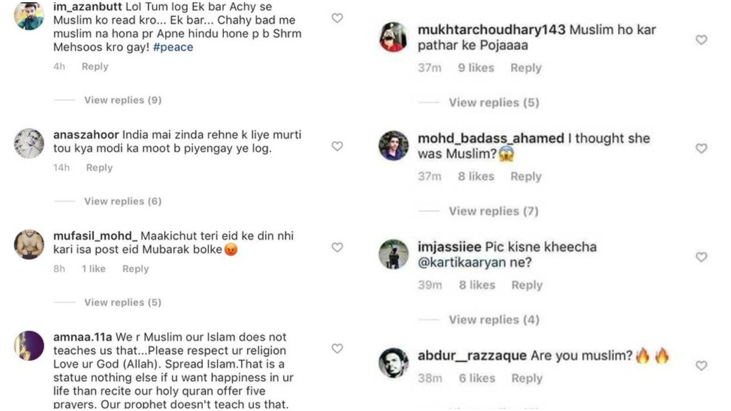Expand View replies (9) under im_azanbutt
The height and width of the screenshot is (411, 731).
[x=123, y=100]
